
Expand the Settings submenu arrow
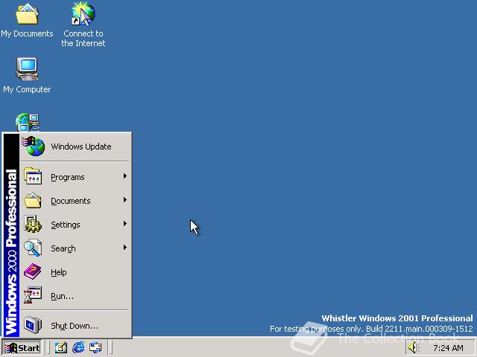pos(124,224)
